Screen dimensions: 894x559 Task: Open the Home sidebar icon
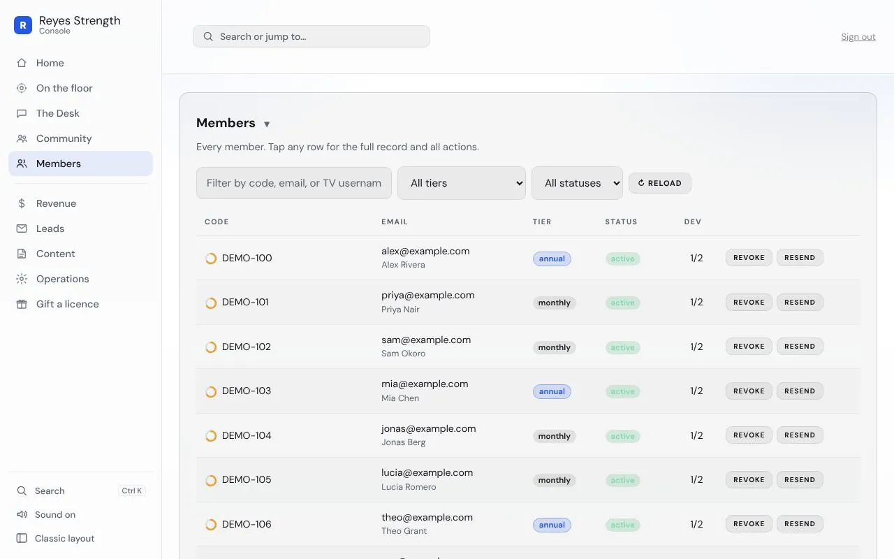[22, 63]
